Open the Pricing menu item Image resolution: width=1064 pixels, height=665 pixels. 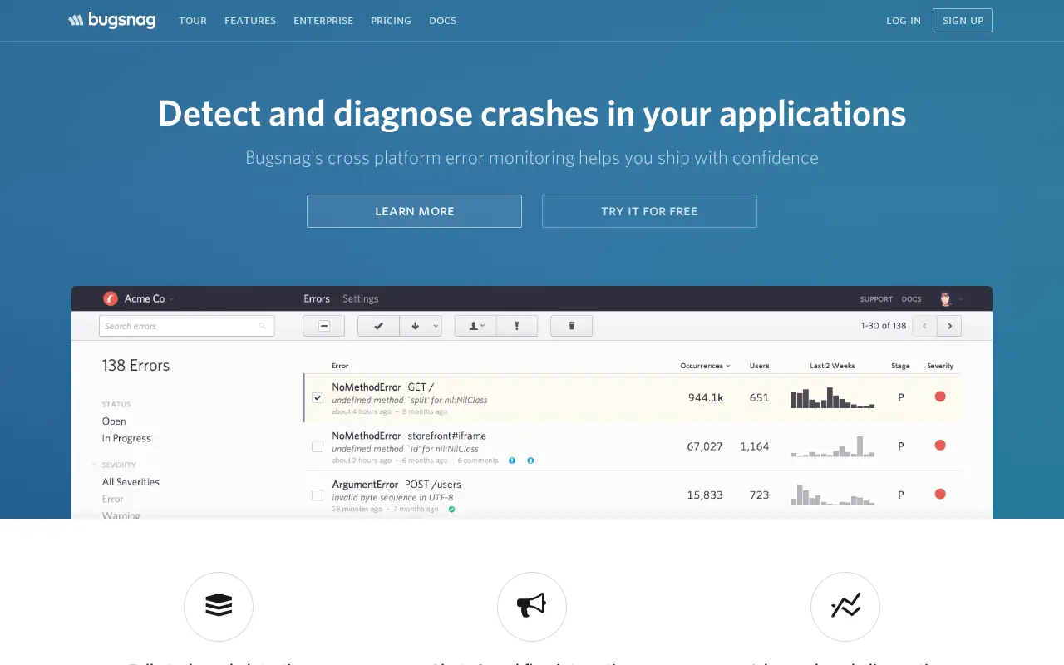click(x=391, y=21)
